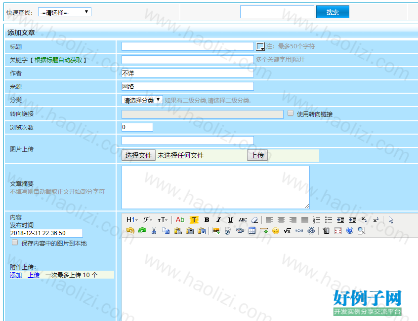Center align text
418x321 pixels.
(x=281, y=220)
